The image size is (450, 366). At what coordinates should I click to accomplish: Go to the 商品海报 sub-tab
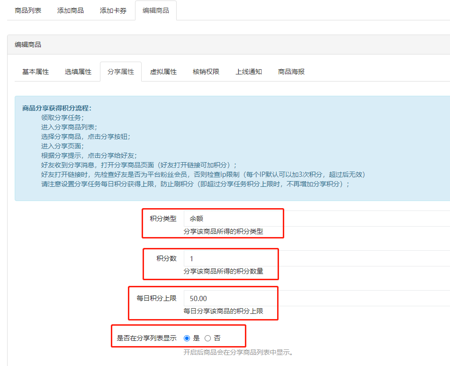[x=291, y=72]
